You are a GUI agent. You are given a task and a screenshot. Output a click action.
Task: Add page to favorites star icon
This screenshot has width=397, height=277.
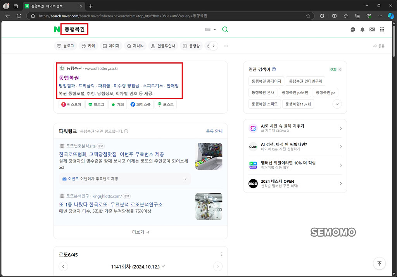308,16
